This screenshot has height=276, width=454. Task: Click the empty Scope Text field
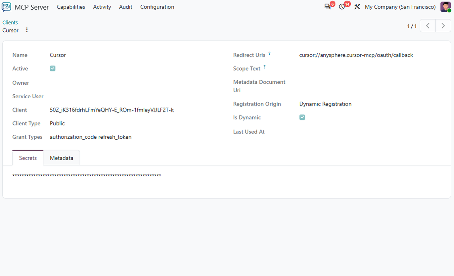370,69
